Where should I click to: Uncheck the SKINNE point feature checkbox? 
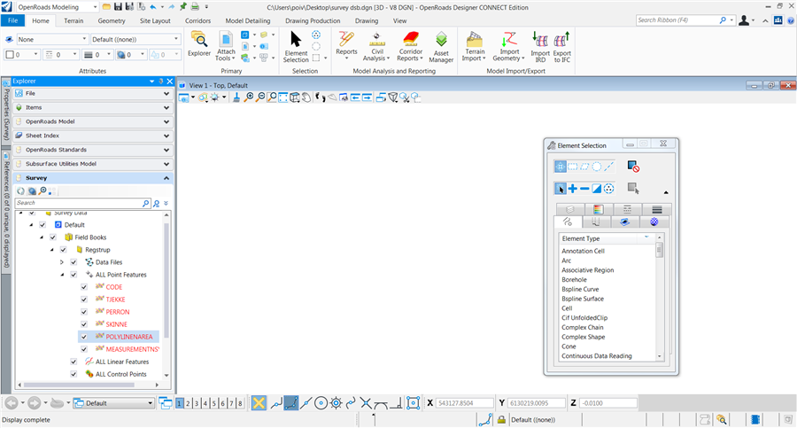pyautogui.click(x=84, y=324)
